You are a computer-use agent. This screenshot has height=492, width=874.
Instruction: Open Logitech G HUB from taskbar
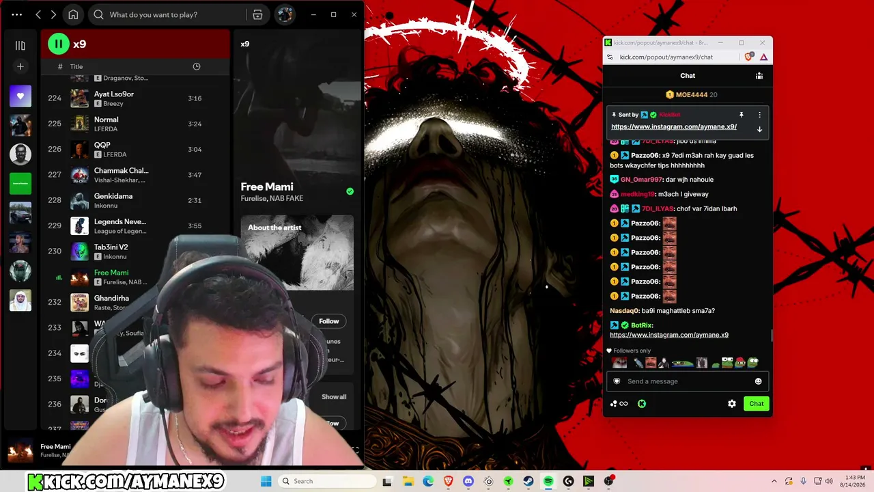(x=569, y=481)
